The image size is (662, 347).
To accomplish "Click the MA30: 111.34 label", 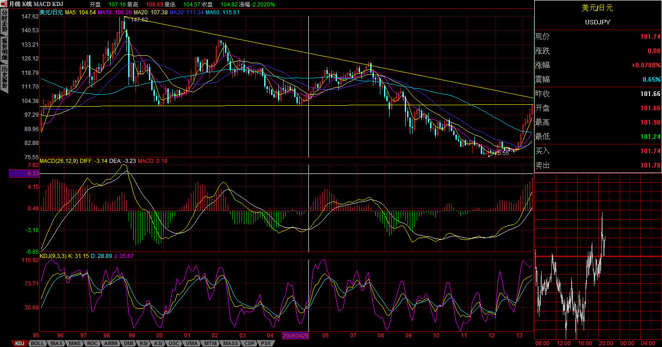I will click(187, 12).
